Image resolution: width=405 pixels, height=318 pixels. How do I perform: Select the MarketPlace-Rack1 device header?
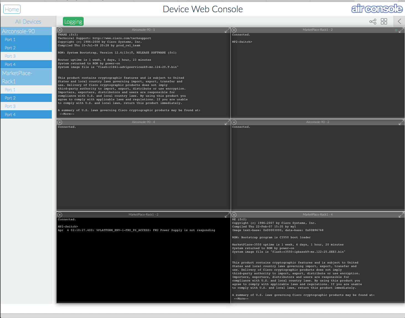26,77
